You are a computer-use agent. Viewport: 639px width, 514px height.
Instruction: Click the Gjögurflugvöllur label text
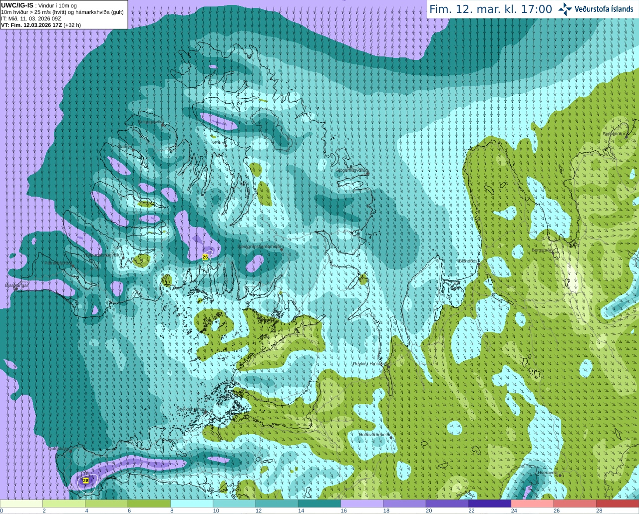click(x=351, y=171)
